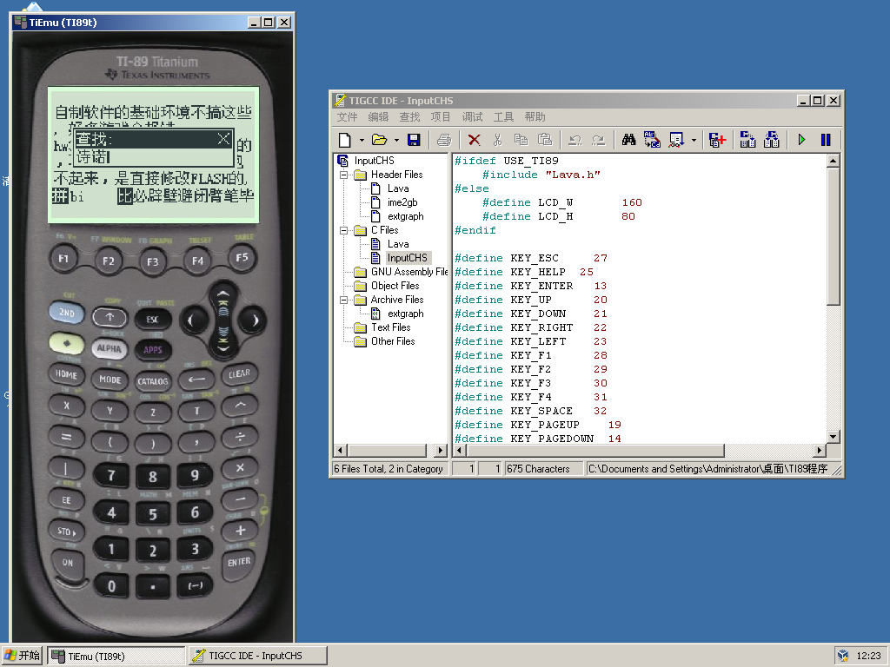Screen dimensions: 890x667
Task: Click the code editor vertical scrollbar thumb
Action: pos(833,236)
